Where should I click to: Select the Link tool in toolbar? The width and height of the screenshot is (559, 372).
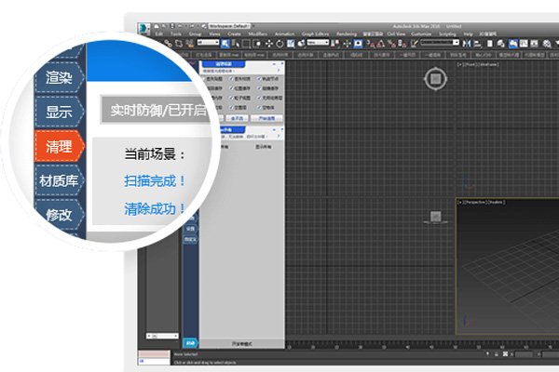click(168, 43)
